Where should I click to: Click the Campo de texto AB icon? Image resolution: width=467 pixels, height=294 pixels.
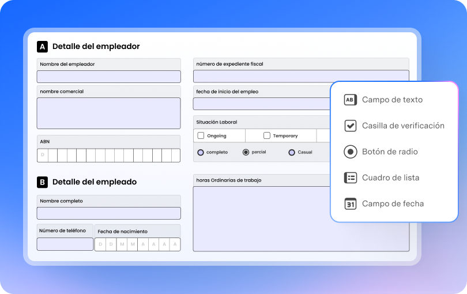click(351, 100)
